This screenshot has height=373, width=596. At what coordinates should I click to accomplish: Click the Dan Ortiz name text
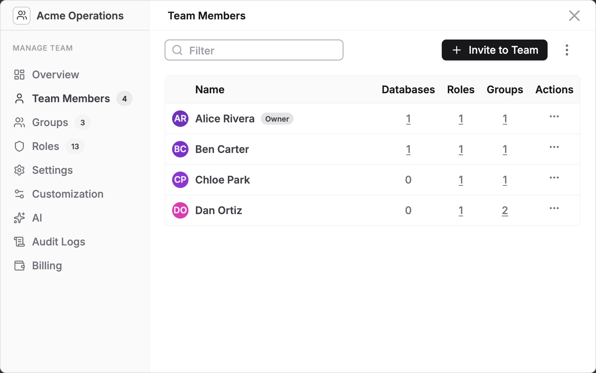pos(219,210)
